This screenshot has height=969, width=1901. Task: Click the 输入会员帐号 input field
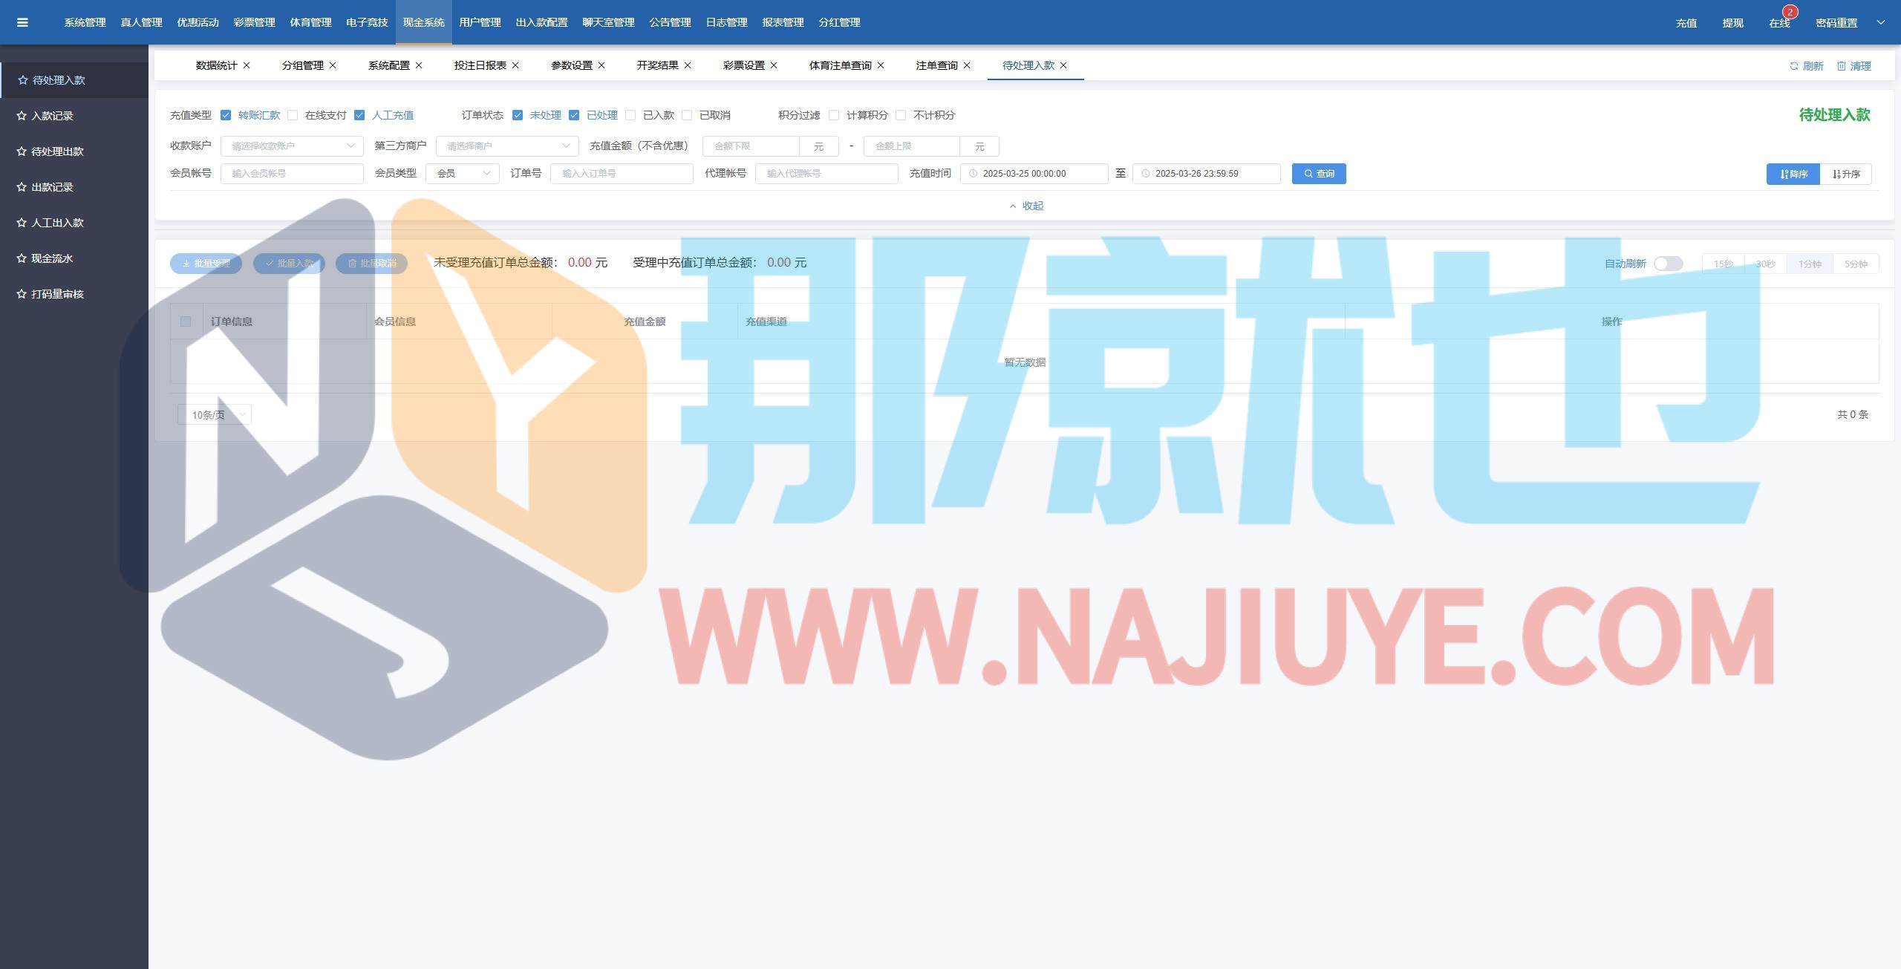[x=292, y=174]
